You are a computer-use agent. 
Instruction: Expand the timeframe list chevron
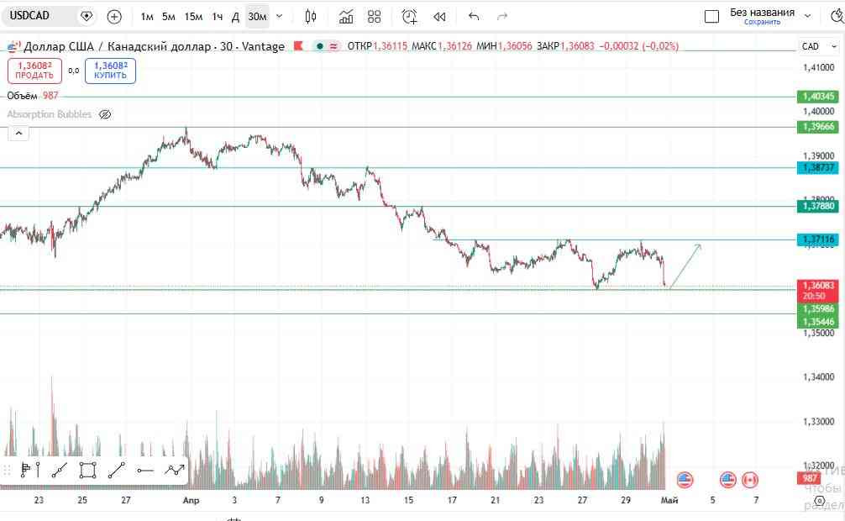pos(279,16)
